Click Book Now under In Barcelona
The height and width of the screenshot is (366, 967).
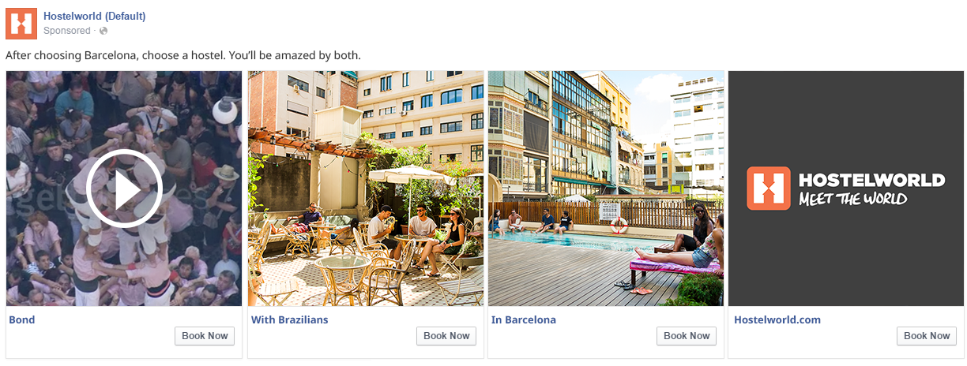tap(687, 336)
